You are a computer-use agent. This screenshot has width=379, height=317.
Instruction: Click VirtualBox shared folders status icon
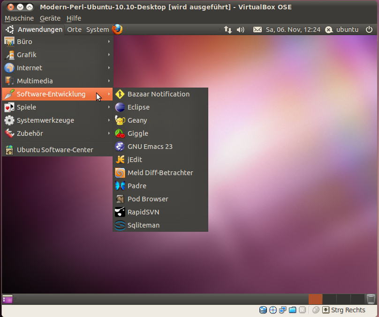pos(293,310)
